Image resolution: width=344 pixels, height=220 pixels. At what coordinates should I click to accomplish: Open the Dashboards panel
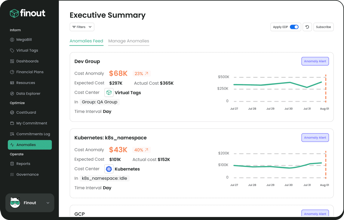[x=27, y=61]
